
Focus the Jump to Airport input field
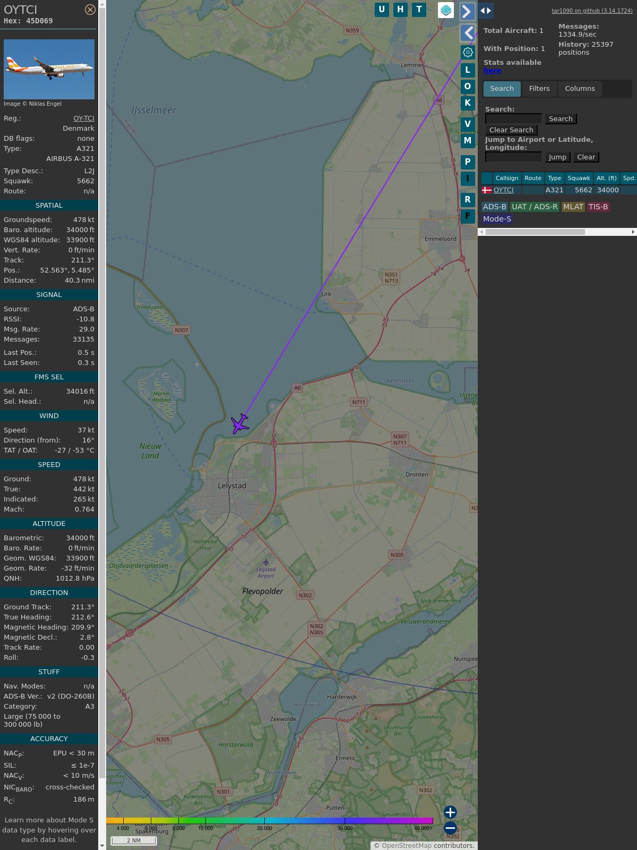513,157
